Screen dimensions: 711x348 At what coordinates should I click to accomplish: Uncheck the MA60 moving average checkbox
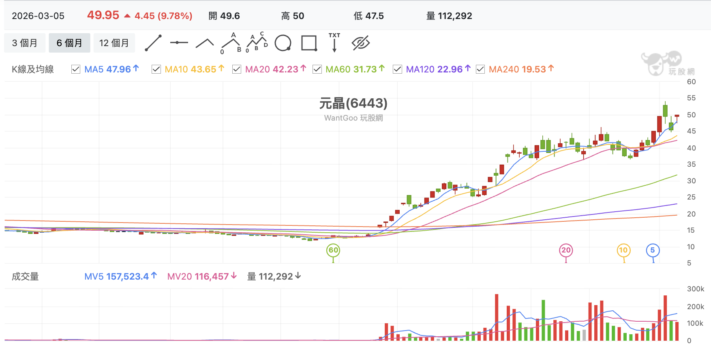click(317, 69)
